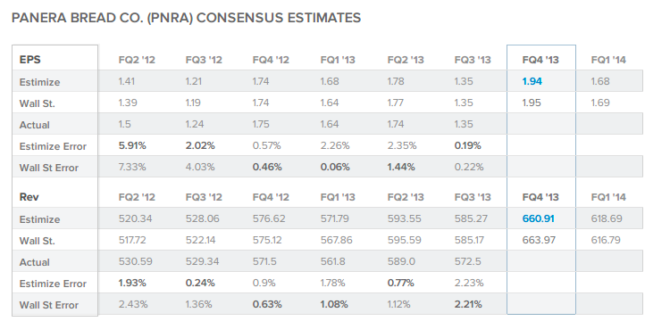Select the Wall St. EPS 1.95 cell

coord(532,103)
